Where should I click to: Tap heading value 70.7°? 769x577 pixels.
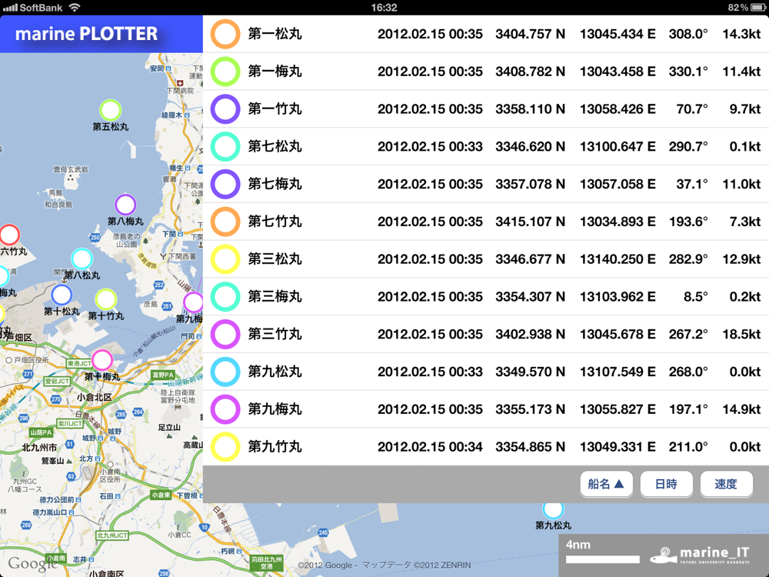692,109
